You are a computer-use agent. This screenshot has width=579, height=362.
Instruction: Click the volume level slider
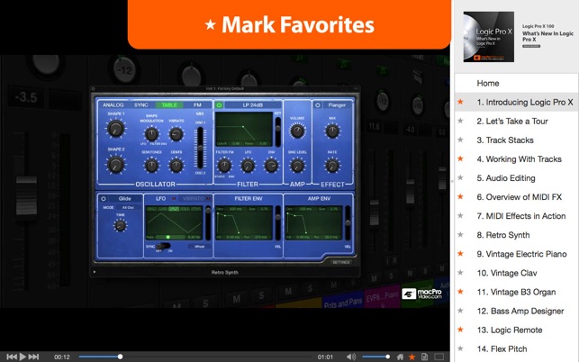375,357
